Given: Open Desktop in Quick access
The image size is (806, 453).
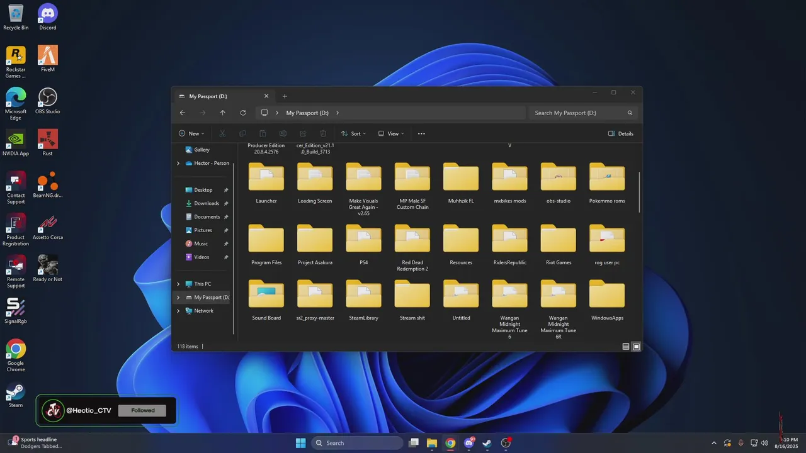Looking at the screenshot, I should tap(203, 190).
